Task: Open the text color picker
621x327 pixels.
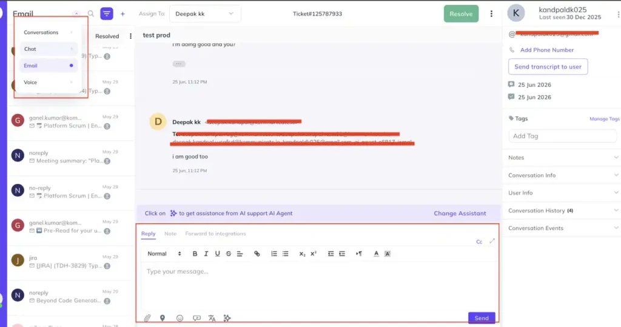Action: point(376,254)
